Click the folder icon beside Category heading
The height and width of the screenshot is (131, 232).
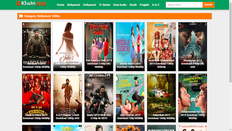tap(21, 16)
